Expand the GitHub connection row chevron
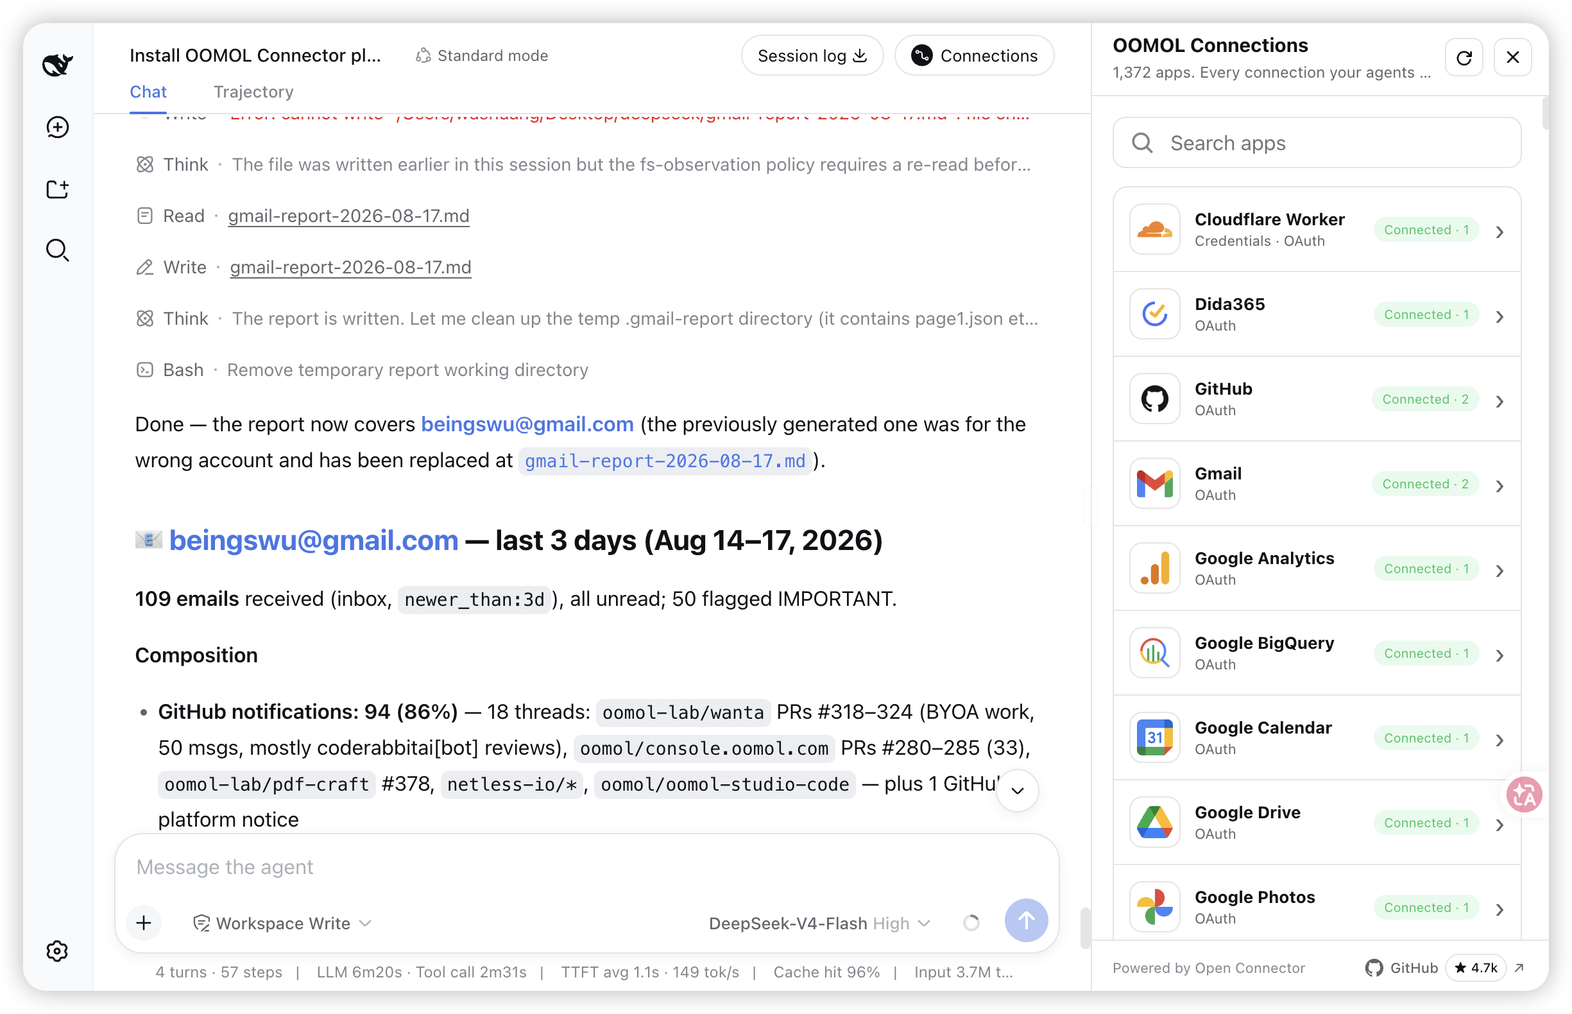Screen dimensions: 1572x1014 click(1499, 402)
